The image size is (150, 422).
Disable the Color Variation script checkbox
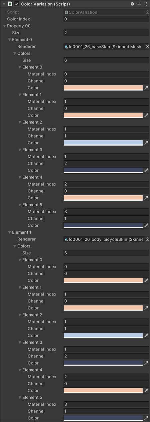tap(17, 4)
